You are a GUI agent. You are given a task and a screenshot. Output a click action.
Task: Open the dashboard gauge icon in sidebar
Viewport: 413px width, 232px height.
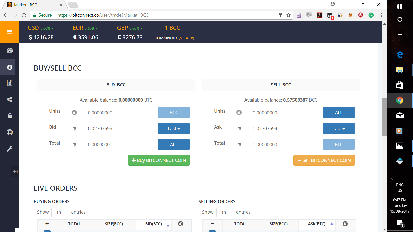click(10, 50)
